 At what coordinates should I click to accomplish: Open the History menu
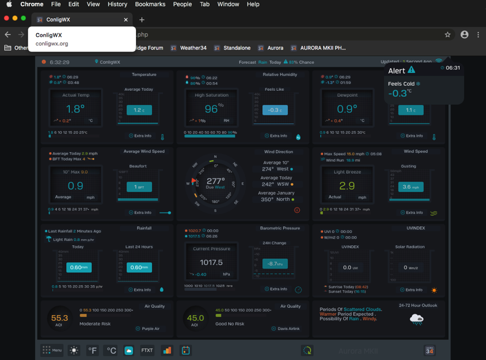pos(117,4)
